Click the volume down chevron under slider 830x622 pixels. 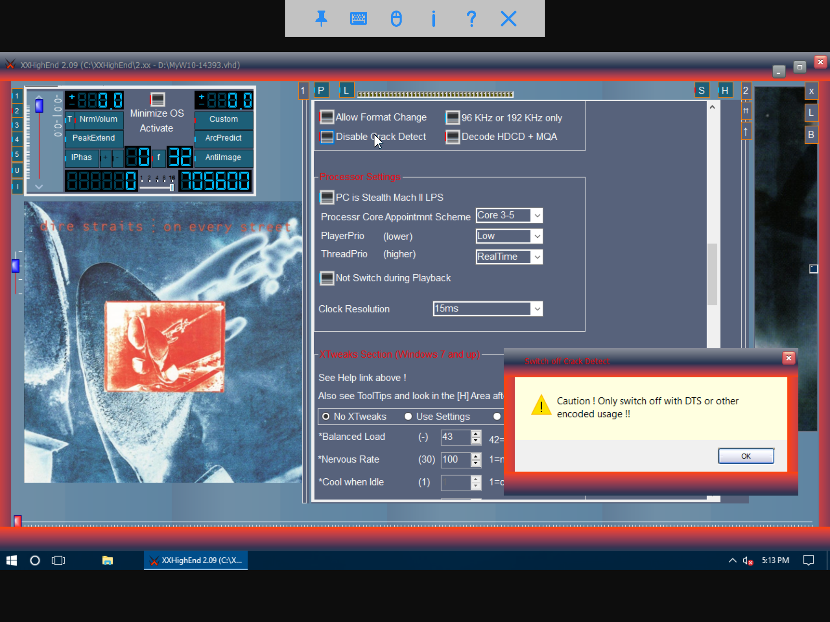(x=39, y=187)
